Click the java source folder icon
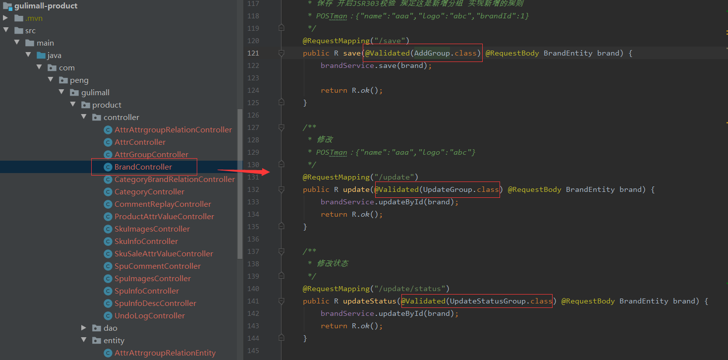Image resolution: width=728 pixels, height=360 pixels. (x=41, y=55)
